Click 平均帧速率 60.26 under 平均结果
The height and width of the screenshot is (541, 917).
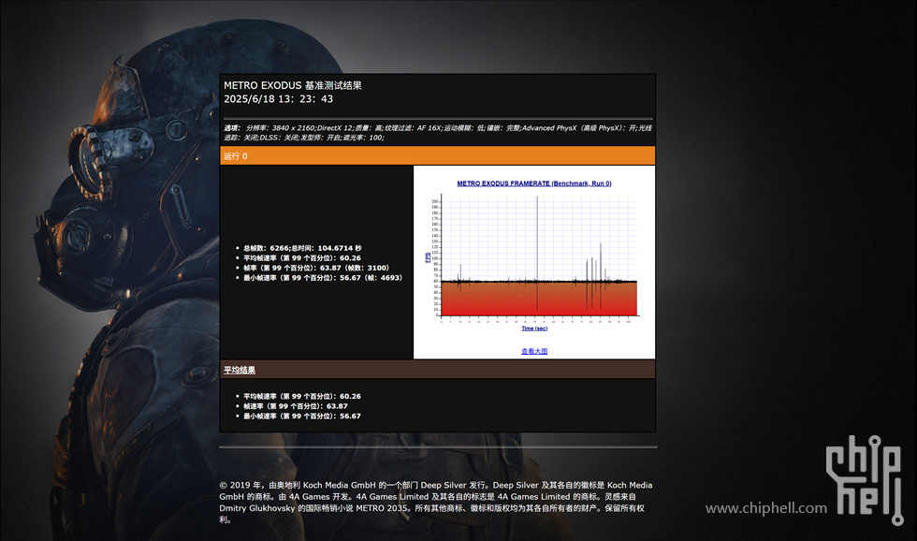301,396
